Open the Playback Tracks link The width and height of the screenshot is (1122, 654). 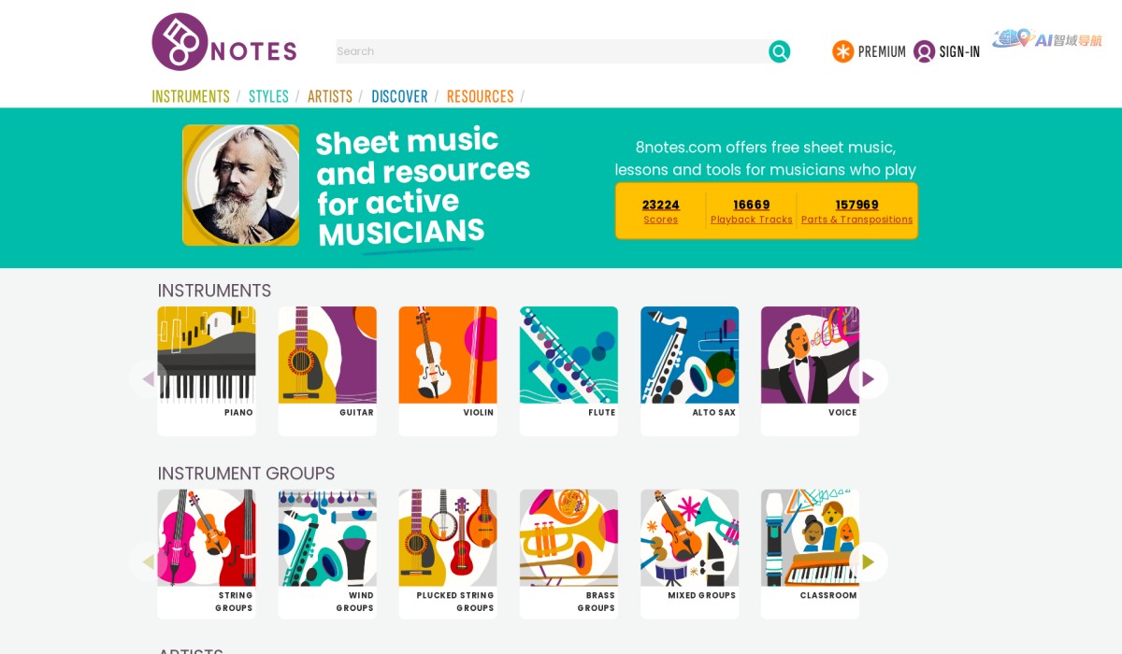(x=751, y=211)
